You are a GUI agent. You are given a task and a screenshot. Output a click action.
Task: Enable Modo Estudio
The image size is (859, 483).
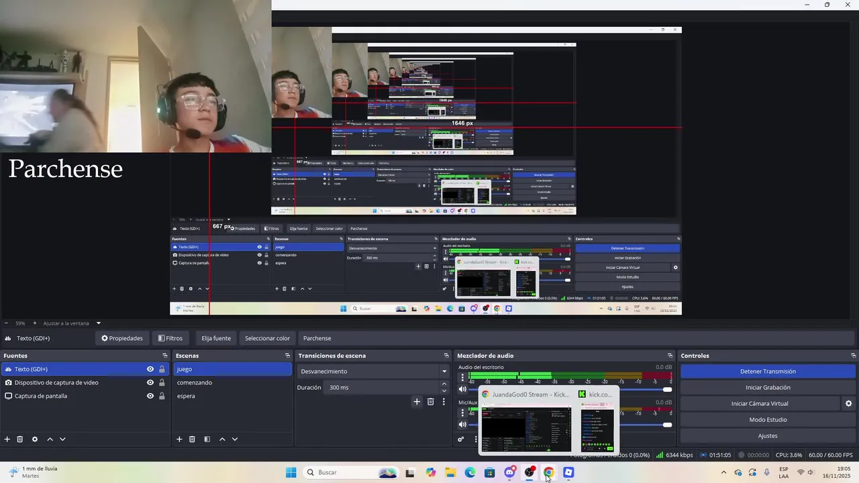tap(768, 420)
